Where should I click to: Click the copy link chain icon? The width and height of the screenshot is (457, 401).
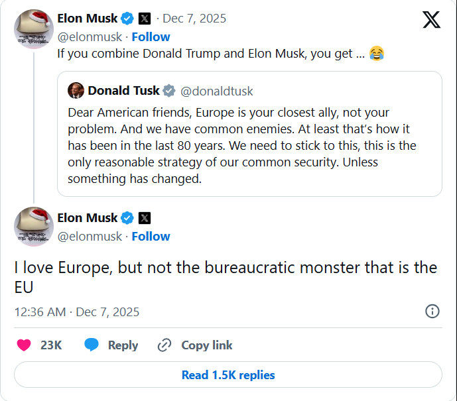pyautogui.click(x=164, y=345)
